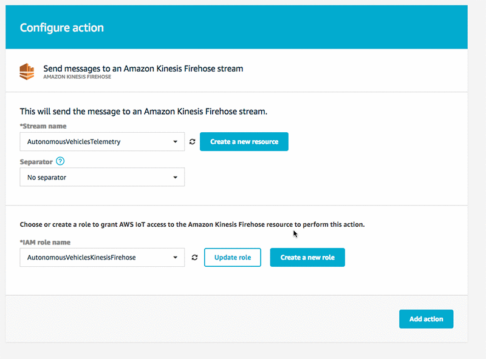Click the Create a new resource button
Image resolution: width=486 pixels, height=359 pixels.
click(x=244, y=142)
